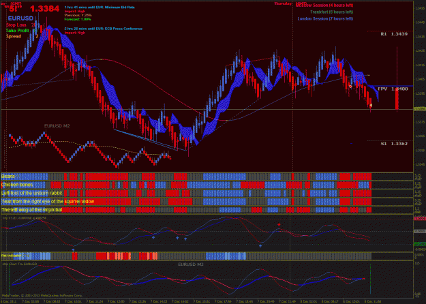Click the EURUSD M2 mini-chart label in main chart
Viewport: 426px width, 304px height.
pyautogui.click(x=57, y=126)
